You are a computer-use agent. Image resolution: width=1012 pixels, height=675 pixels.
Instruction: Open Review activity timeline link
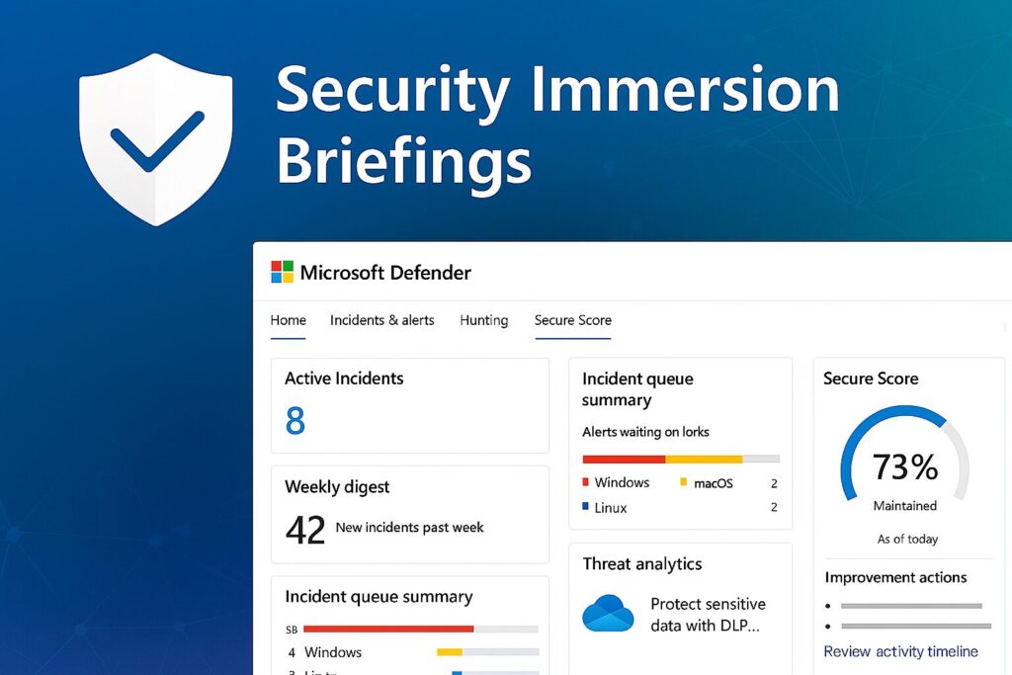point(900,651)
